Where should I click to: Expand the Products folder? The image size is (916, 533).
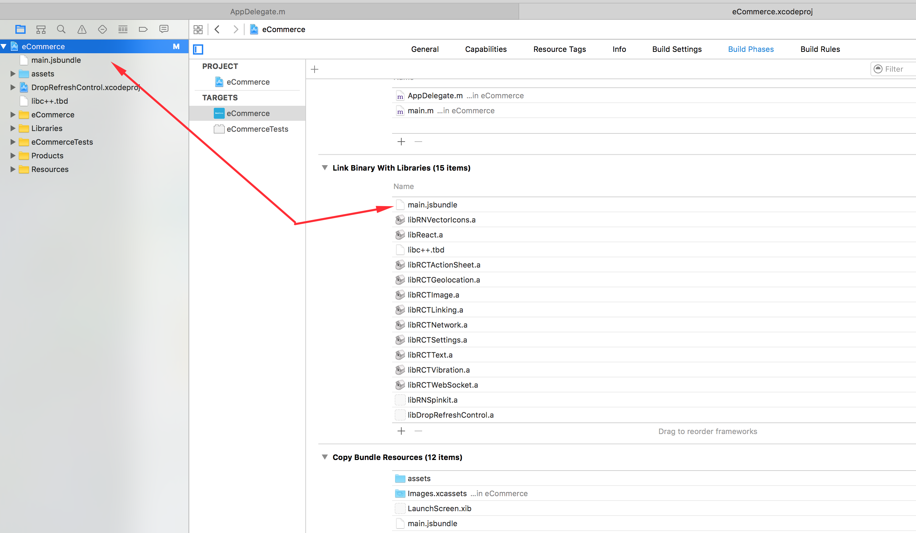tap(13, 155)
